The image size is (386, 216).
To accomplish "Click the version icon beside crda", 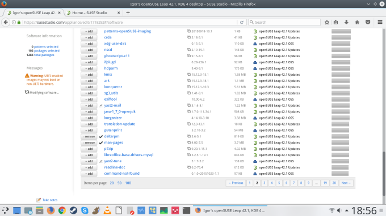I will coord(189,37).
